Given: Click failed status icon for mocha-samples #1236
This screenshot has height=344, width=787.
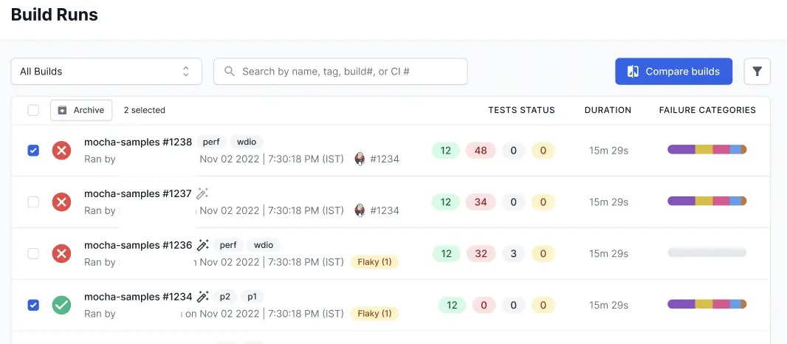Looking at the screenshot, I should 62,254.
